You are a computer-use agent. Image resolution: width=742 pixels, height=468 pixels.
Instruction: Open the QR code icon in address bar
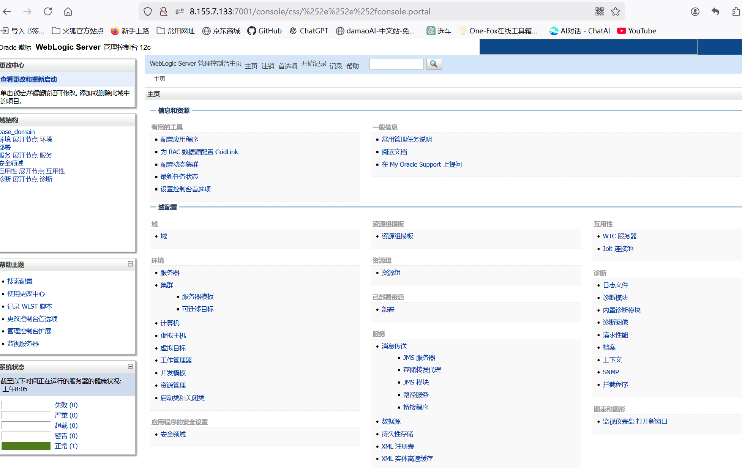599,12
